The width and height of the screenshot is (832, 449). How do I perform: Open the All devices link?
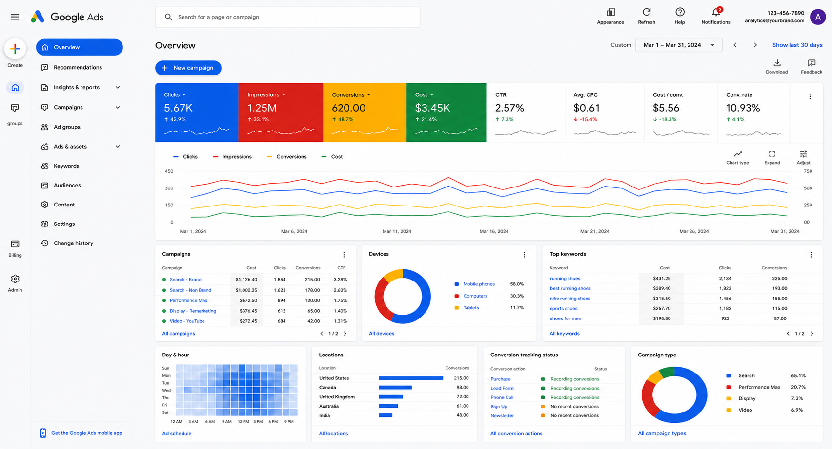[x=382, y=334]
